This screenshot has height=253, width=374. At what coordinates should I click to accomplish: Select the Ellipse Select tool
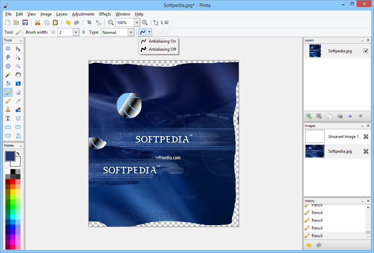[x=8, y=66]
